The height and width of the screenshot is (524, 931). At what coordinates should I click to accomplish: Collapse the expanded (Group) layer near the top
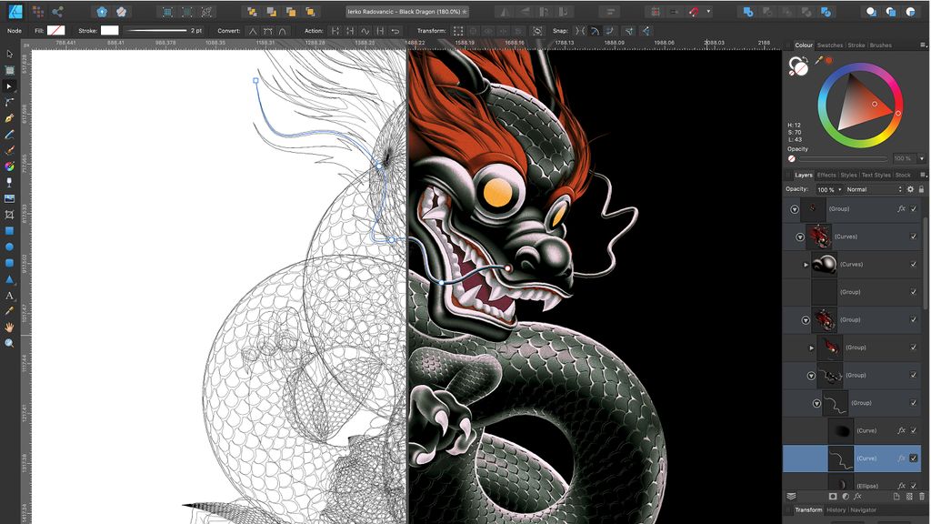tap(794, 208)
